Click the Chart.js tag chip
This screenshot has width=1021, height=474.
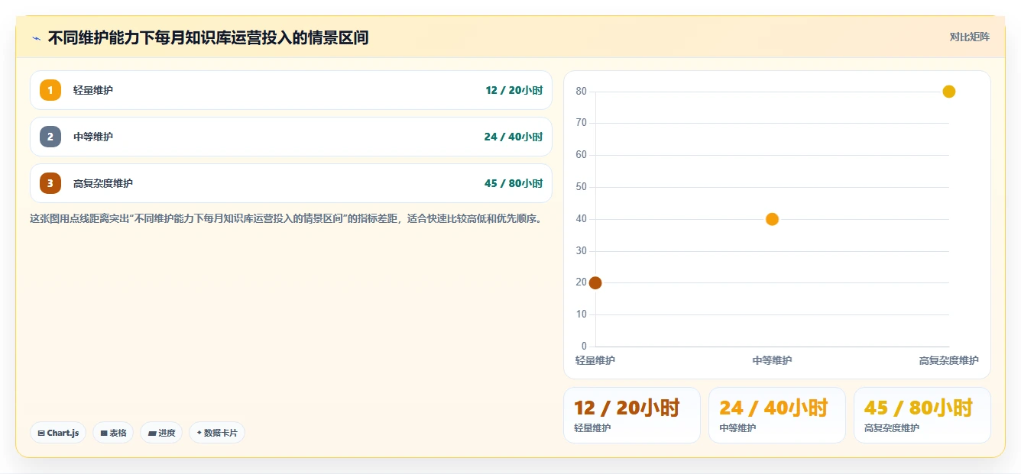click(x=58, y=433)
